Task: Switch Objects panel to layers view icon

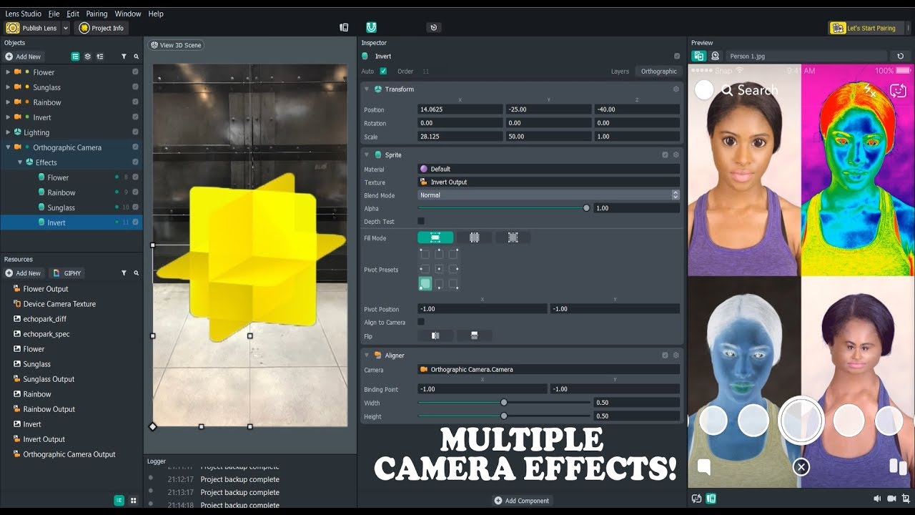Action: pos(87,57)
